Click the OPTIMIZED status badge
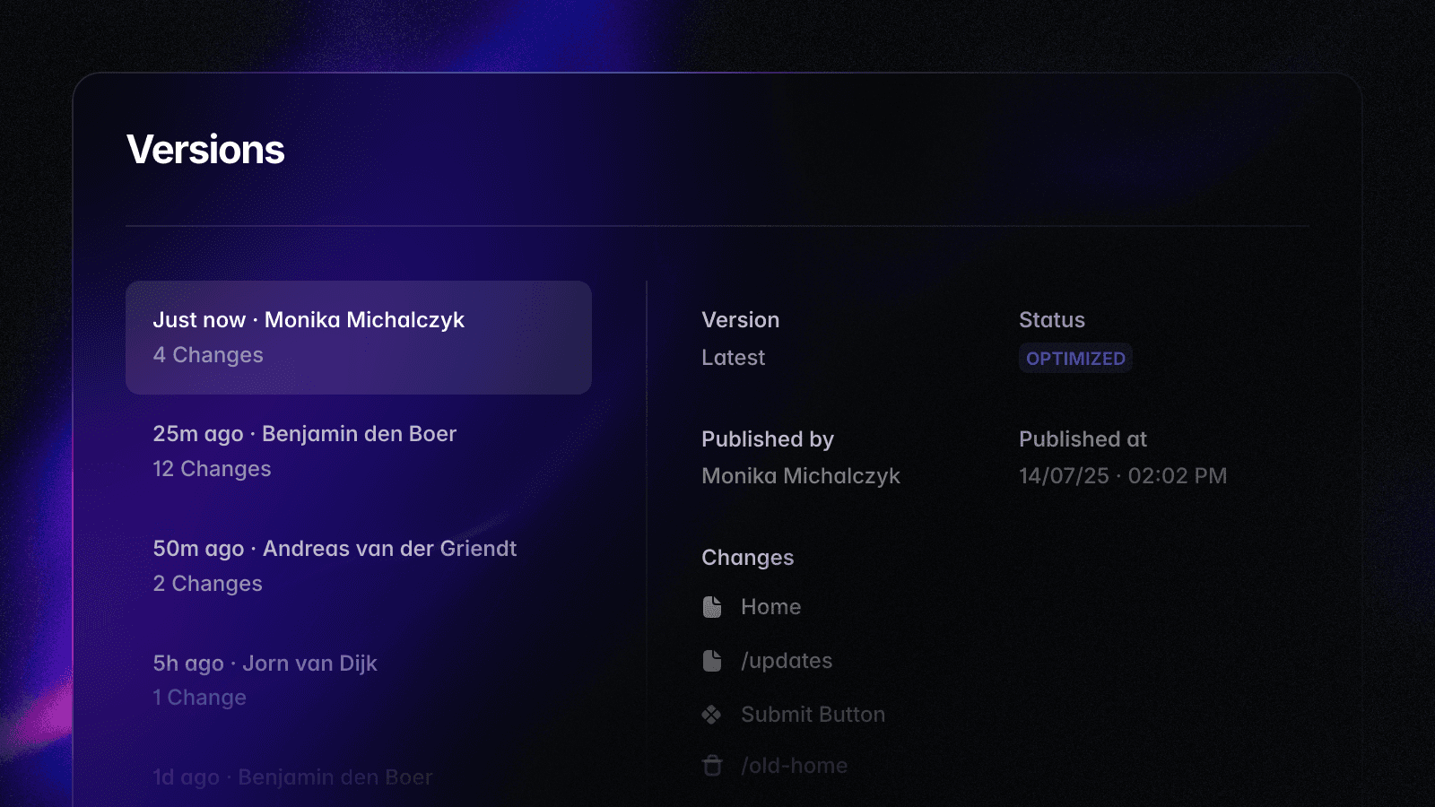Viewport: 1435px width, 807px height. 1075,358
